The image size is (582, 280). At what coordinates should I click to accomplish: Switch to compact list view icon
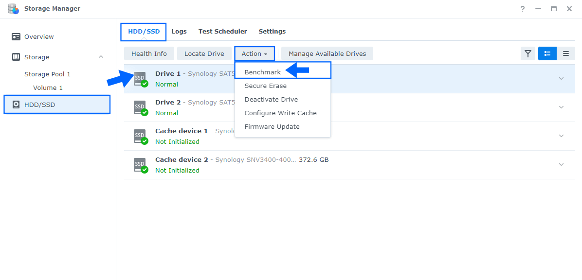click(566, 54)
